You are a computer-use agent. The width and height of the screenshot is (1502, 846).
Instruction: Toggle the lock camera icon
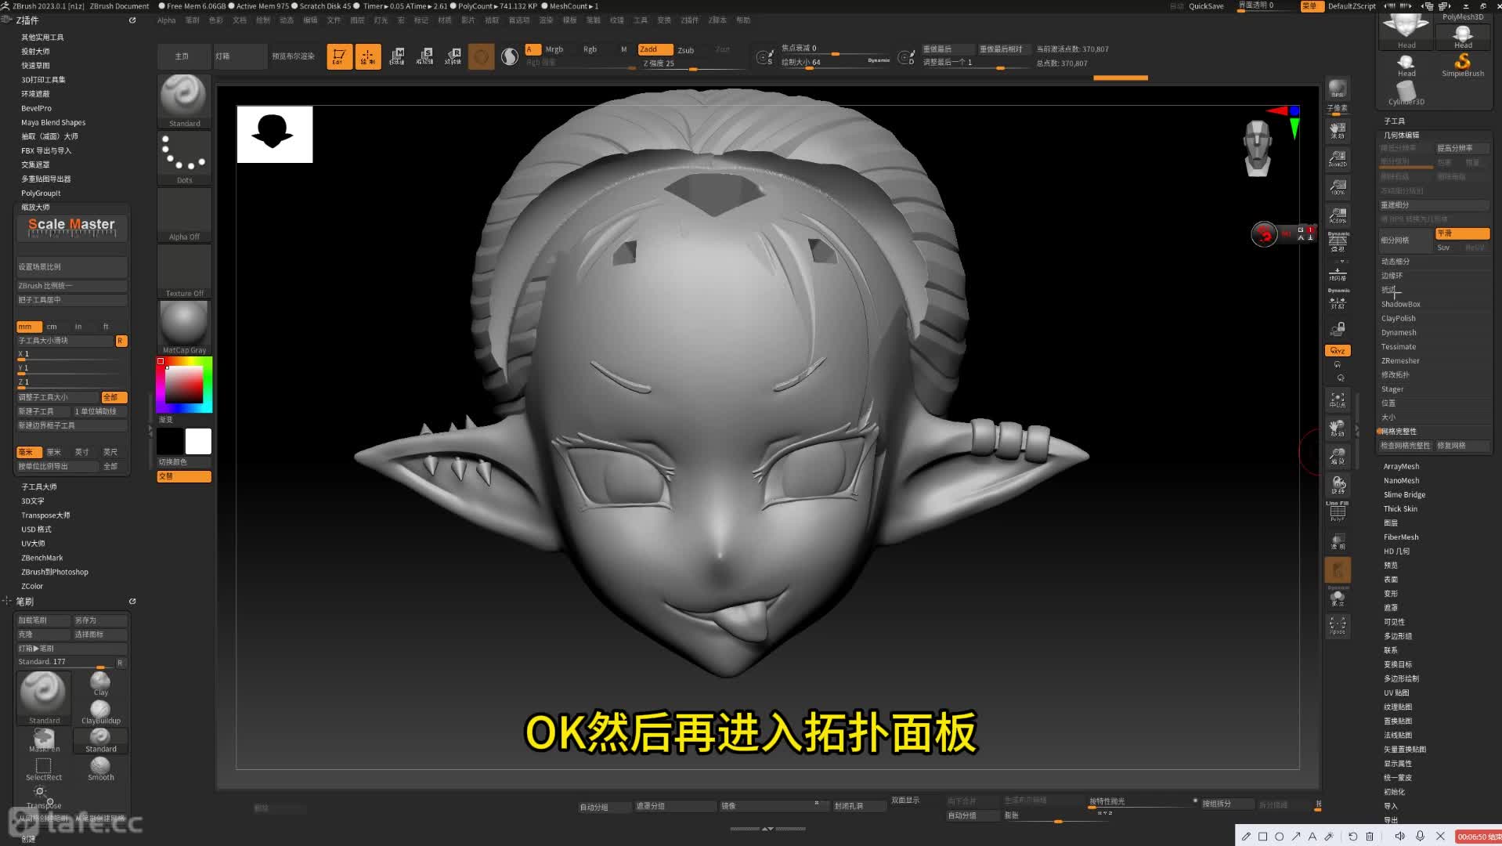pyautogui.click(x=1338, y=328)
